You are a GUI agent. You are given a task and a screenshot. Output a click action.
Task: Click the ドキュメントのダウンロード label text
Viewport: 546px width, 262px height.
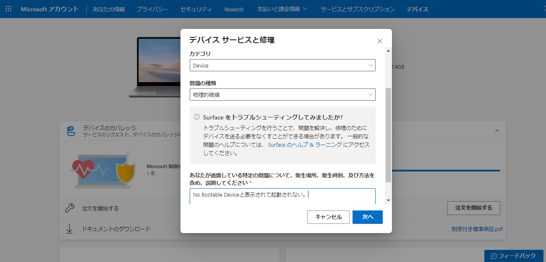(x=116, y=229)
